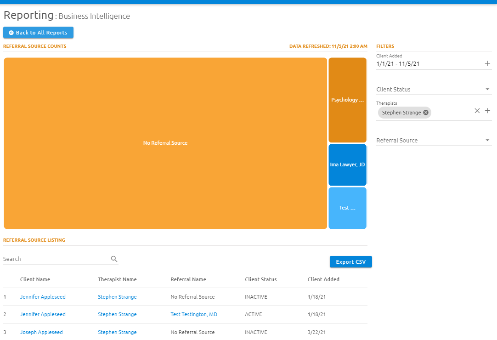This screenshot has width=497, height=340.
Task: Select the No Referral Source treemap block
Action: 165,143
